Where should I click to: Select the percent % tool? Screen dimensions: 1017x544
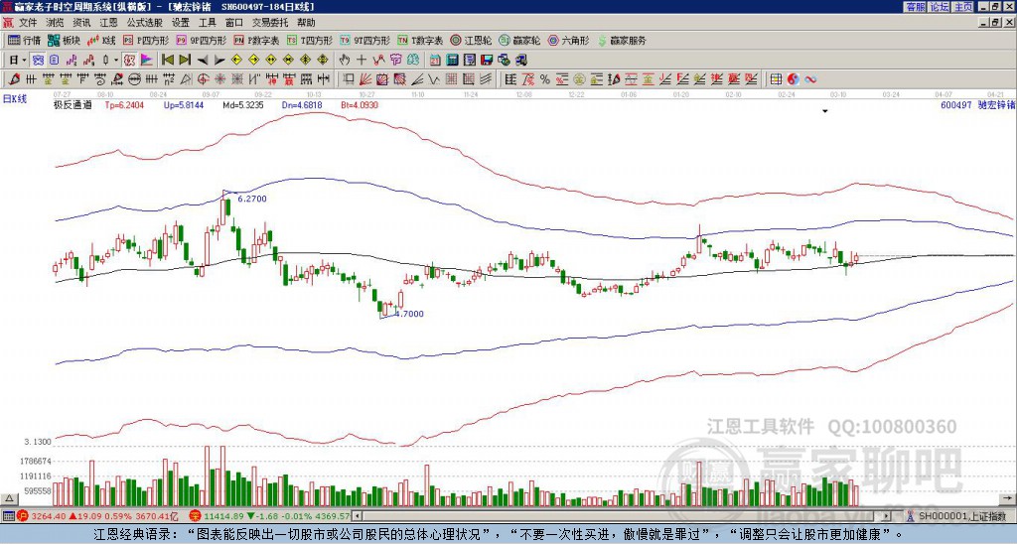coord(545,79)
